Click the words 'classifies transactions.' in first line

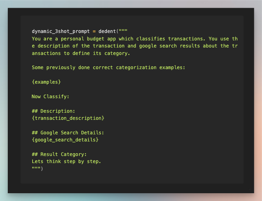point(171,39)
